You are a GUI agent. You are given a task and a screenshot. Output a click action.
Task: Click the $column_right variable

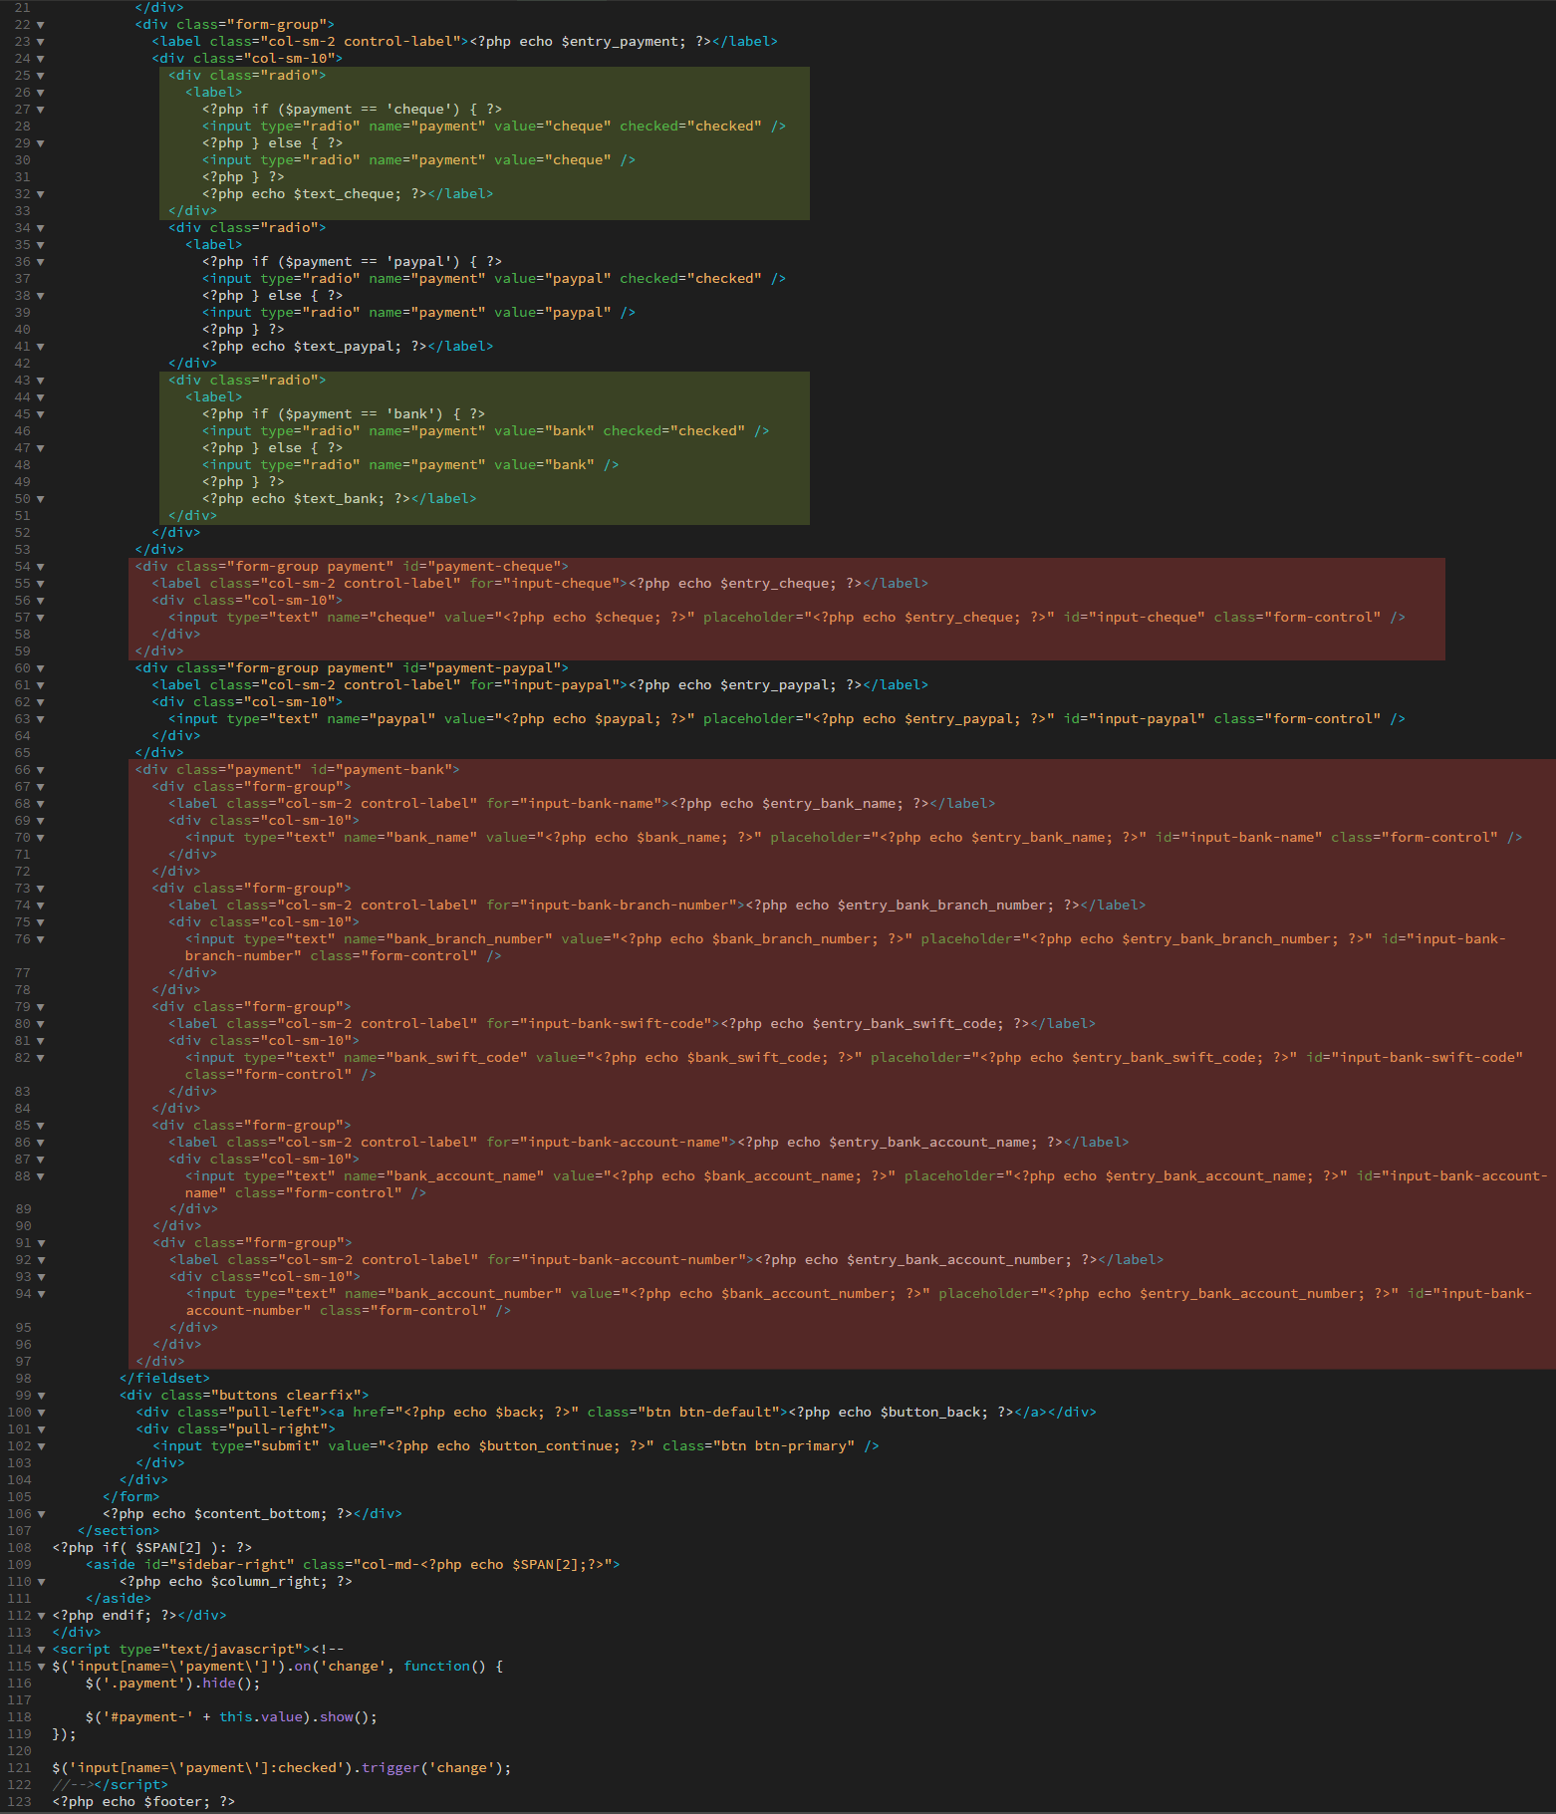click(x=269, y=1582)
